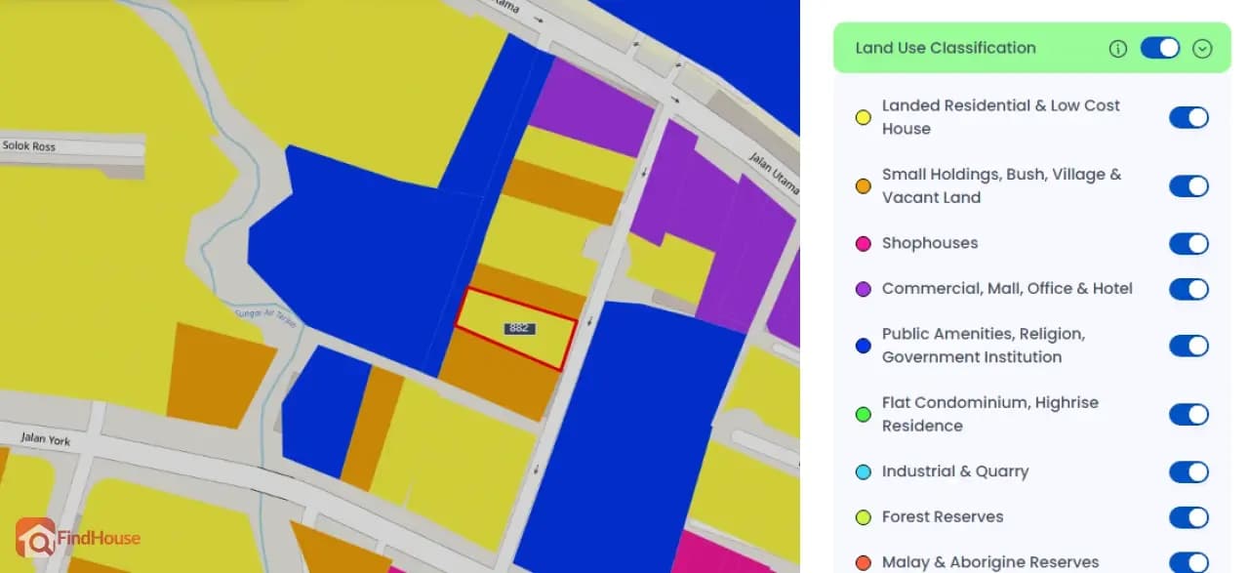Click the Jalan York street label
This screenshot has height=573, width=1249.
pyautogui.click(x=46, y=439)
